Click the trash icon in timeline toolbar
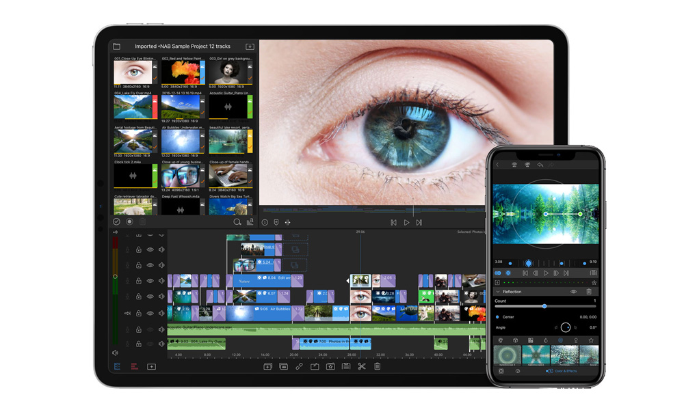The height and width of the screenshot is (410, 684). 377,367
